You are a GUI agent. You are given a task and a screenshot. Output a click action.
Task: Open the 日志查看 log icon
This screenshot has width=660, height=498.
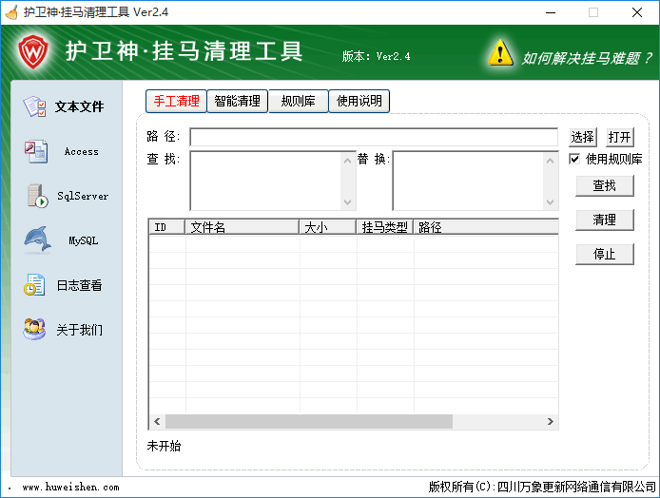pos(34,285)
